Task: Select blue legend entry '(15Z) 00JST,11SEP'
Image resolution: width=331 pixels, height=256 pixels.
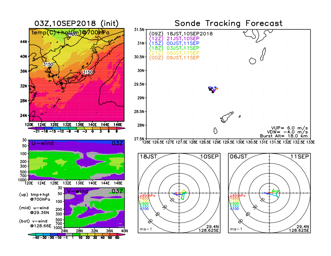Action: point(174,44)
